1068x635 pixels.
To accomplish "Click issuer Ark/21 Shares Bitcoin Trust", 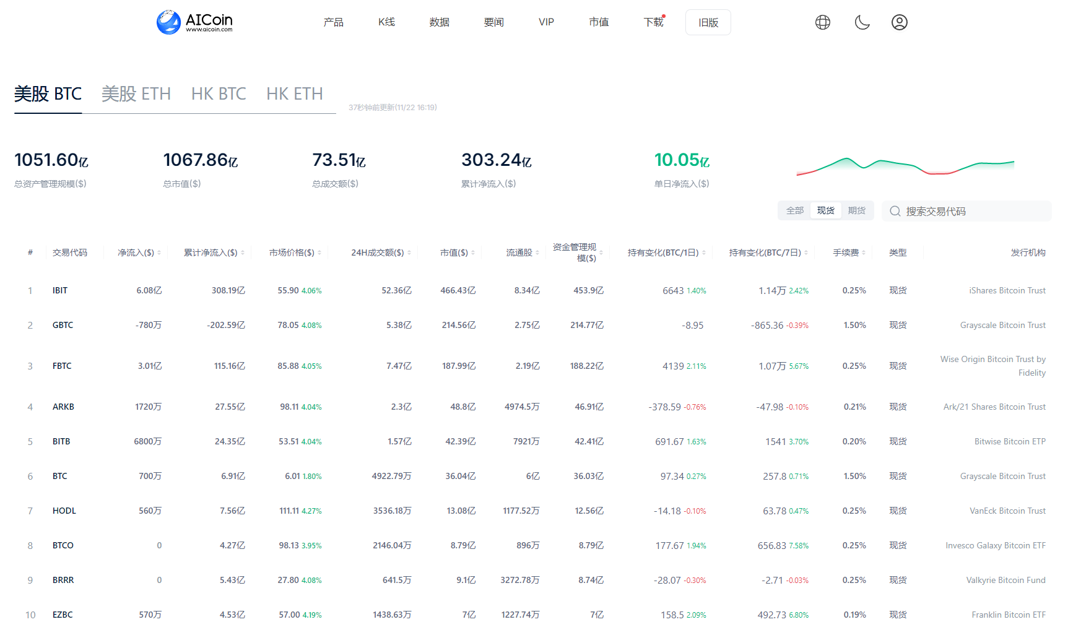I will 994,407.
